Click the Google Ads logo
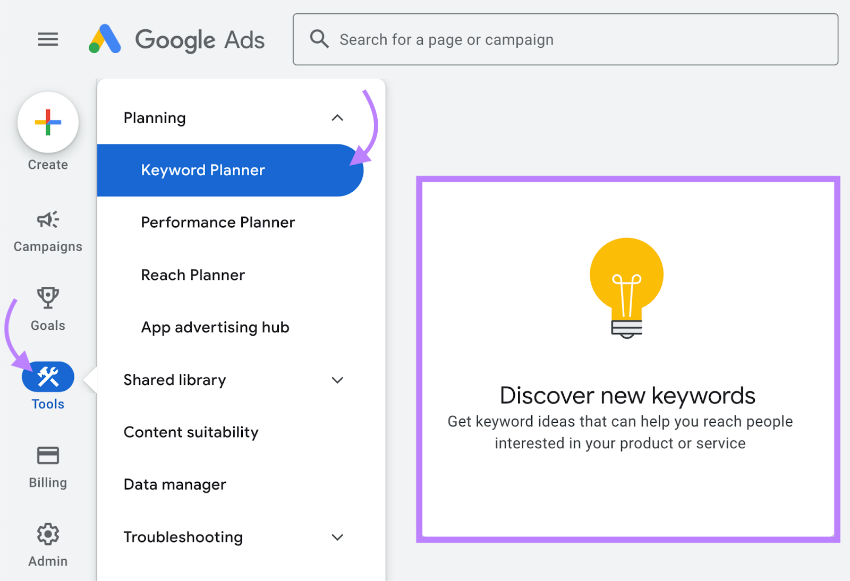The width and height of the screenshot is (850, 581). [176, 40]
